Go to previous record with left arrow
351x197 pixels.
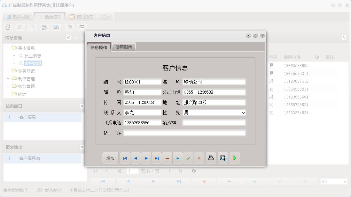135,158
